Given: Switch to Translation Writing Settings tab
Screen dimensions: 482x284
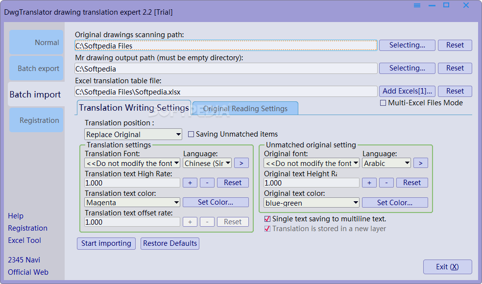Looking at the screenshot, I should pyautogui.click(x=134, y=108).
